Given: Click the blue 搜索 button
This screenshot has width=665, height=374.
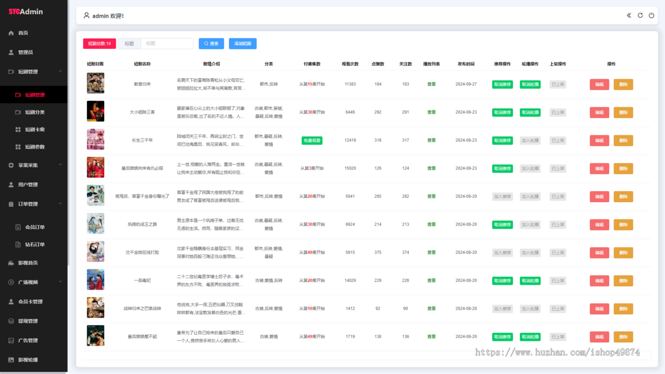Looking at the screenshot, I should tap(211, 43).
